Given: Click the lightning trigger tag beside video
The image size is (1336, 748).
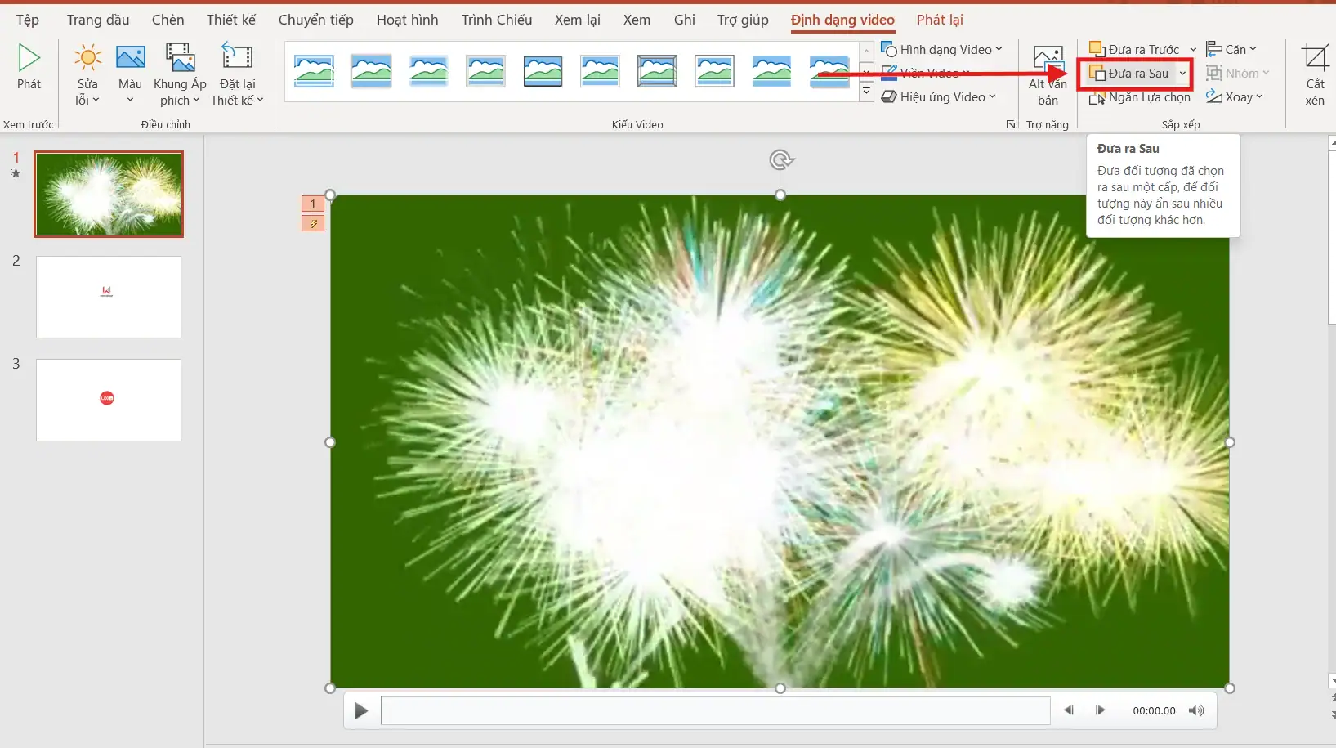Looking at the screenshot, I should (x=313, y=223).
